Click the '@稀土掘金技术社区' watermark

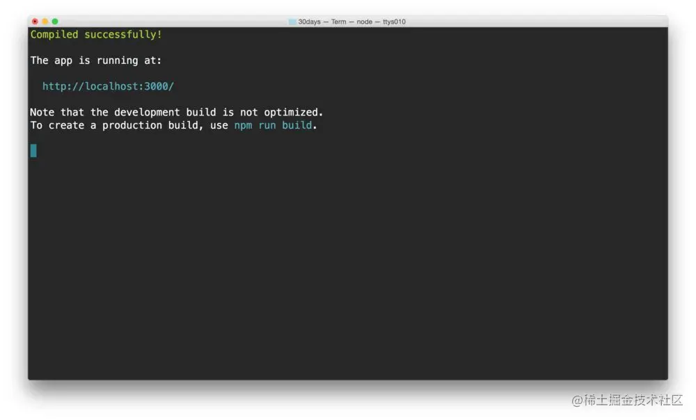pos(627,400)
